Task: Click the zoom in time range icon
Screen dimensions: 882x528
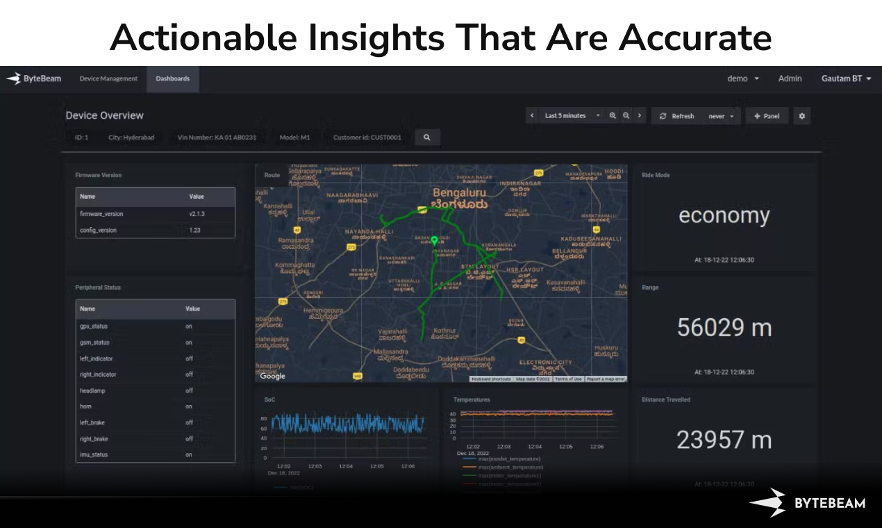Action: [x=613, y=116]
